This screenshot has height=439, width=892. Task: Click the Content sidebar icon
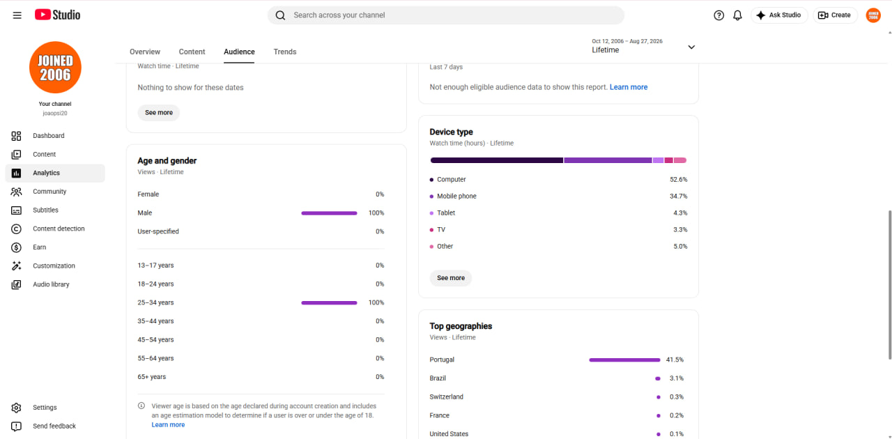coord(17,155)
